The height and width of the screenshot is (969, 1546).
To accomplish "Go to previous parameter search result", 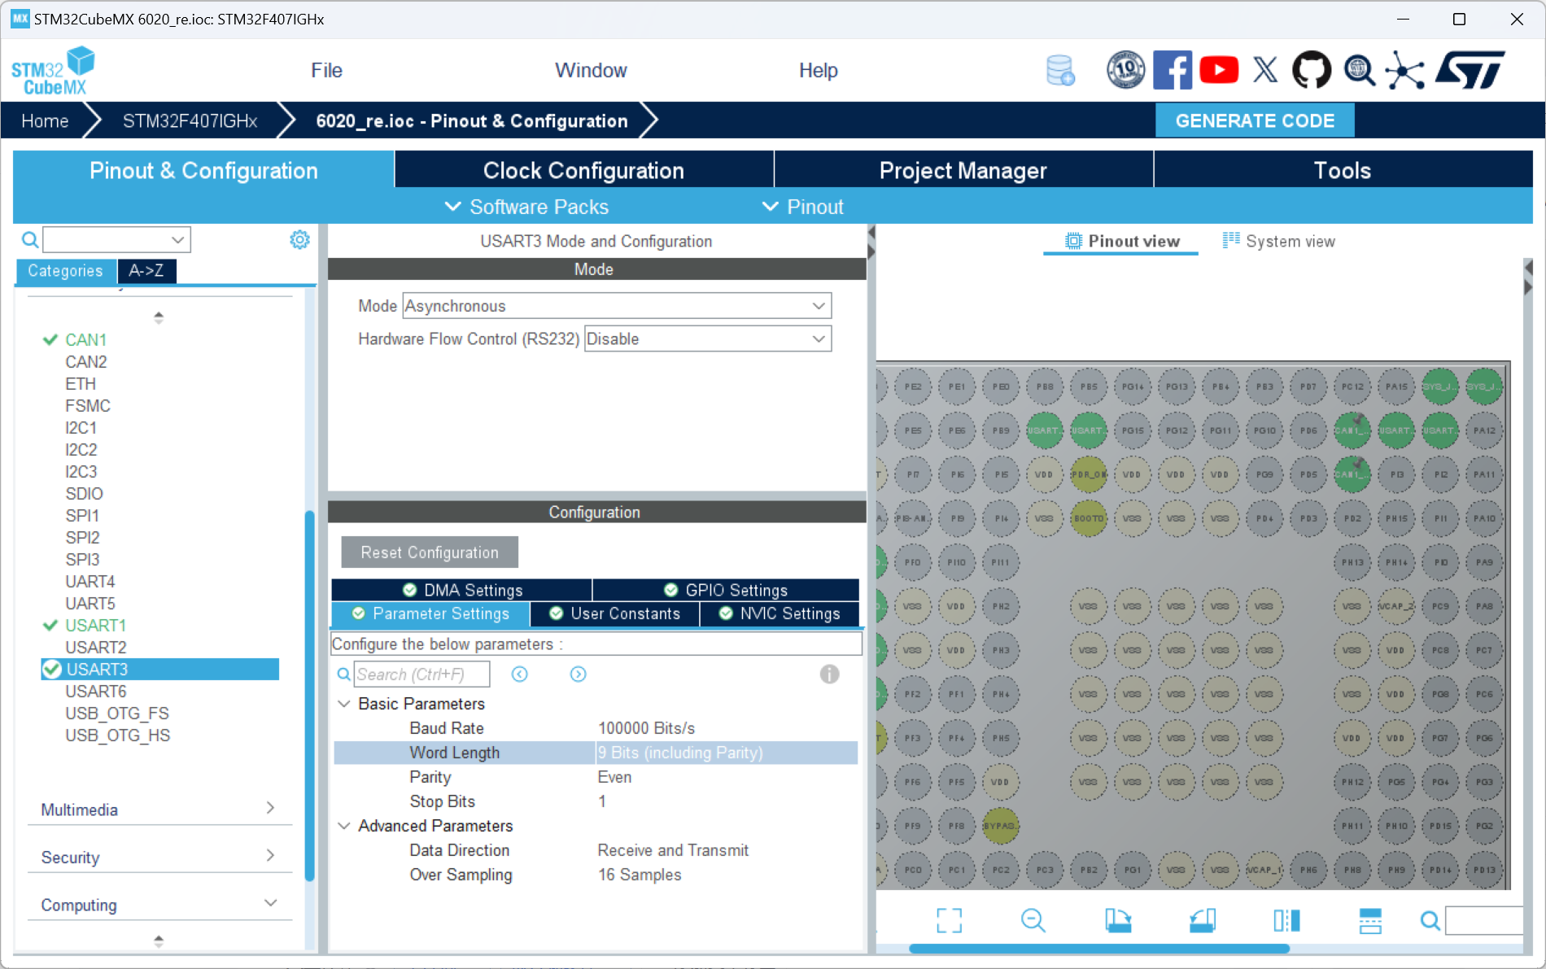I will pyautogui.click(x=520, y=674).
